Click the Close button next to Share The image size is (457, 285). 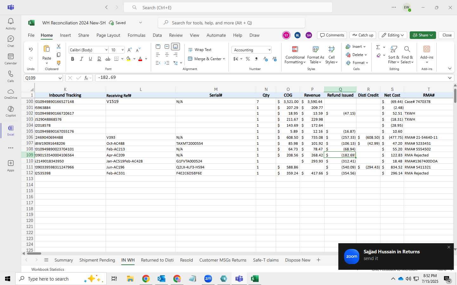click(x=447, y=35)
